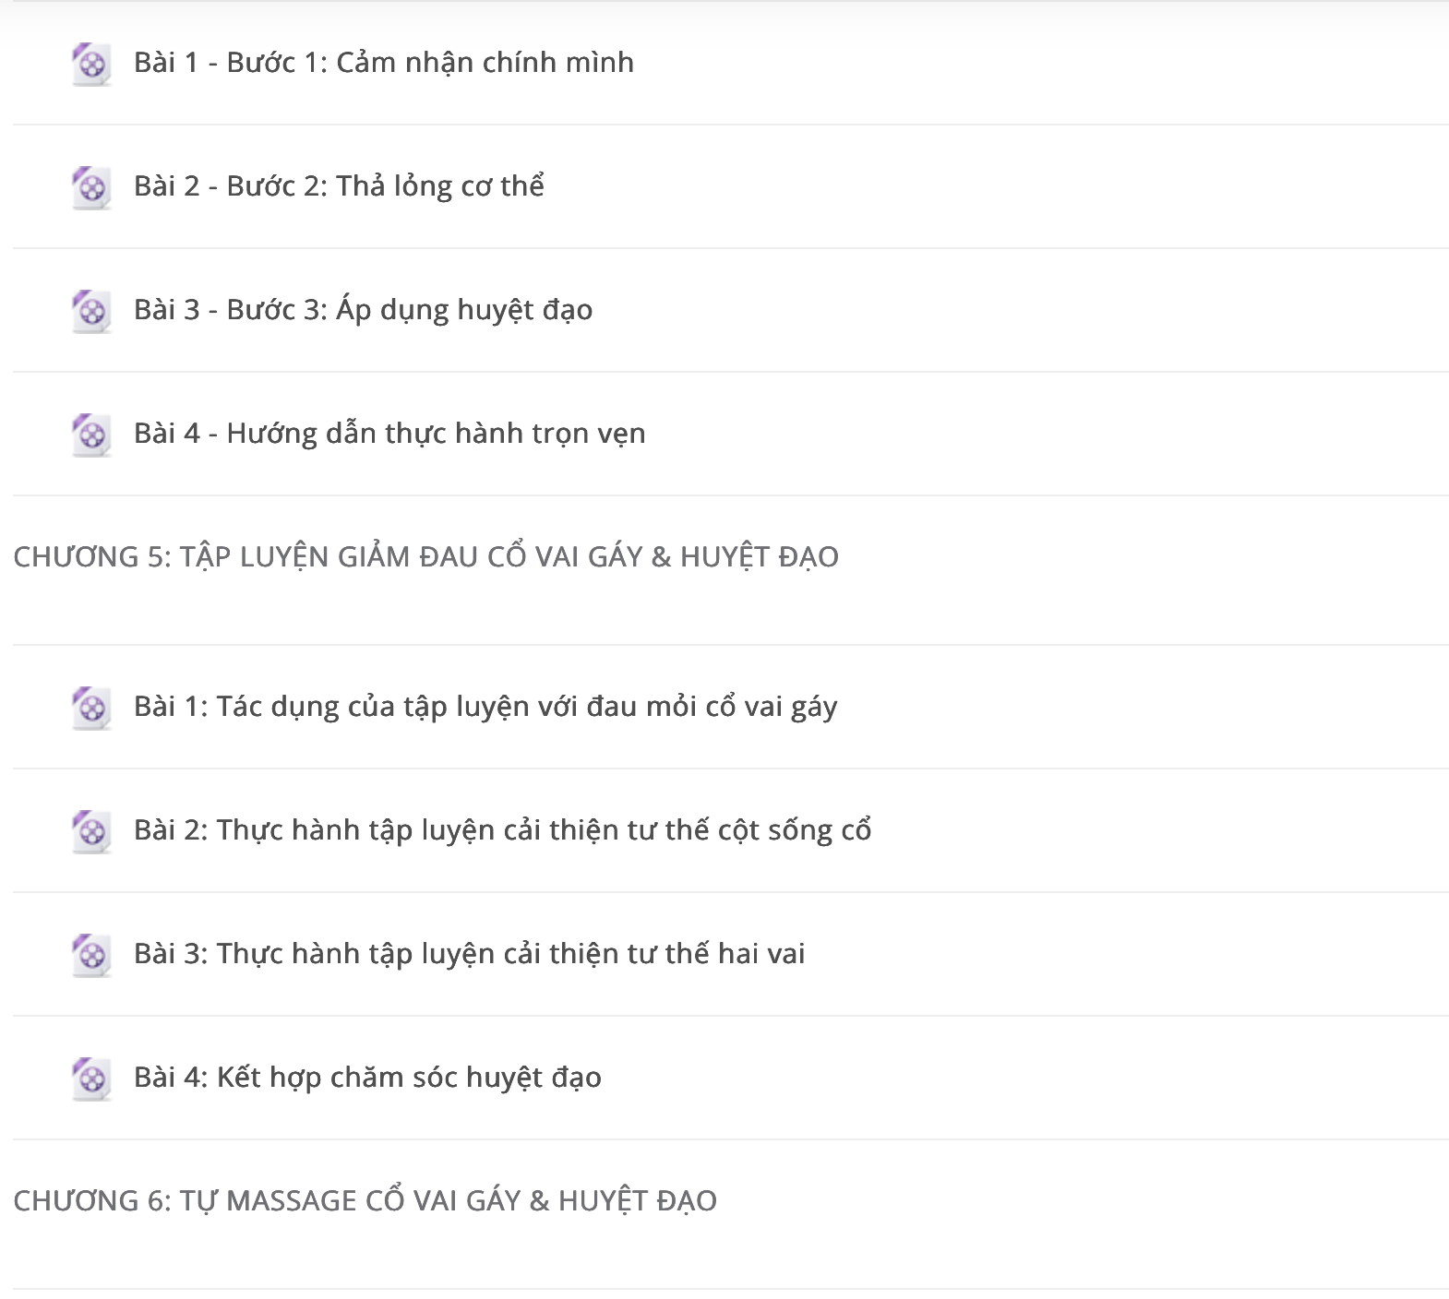Open lesson Bài 4 - Hướng dẫn thực hành trọn vẹn
The width and height of the screenshot is (1449, 1299).
click(389, 434)
